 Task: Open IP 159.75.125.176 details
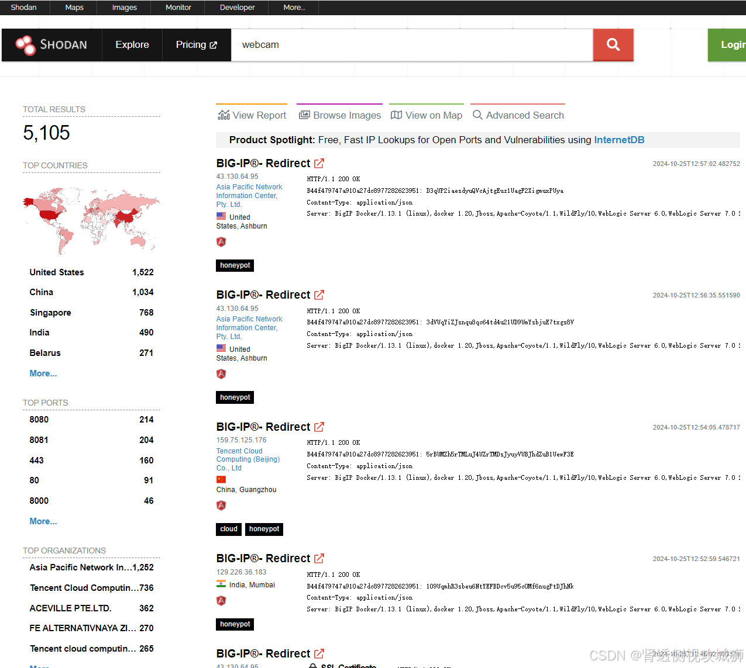coord(241,440)
